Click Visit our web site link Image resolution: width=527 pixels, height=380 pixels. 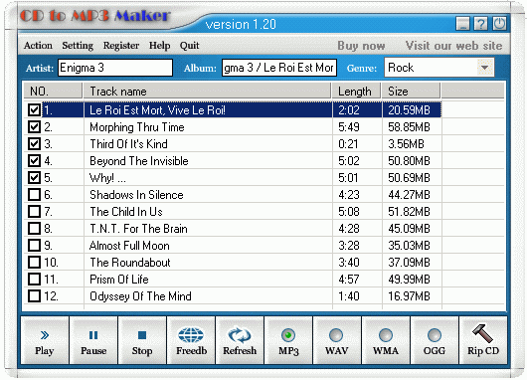(454, 46)
